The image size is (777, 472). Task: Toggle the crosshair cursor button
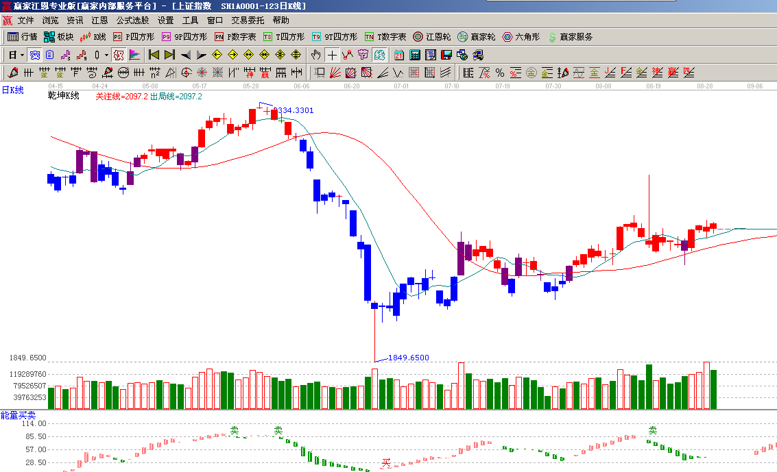click(332, 55)
